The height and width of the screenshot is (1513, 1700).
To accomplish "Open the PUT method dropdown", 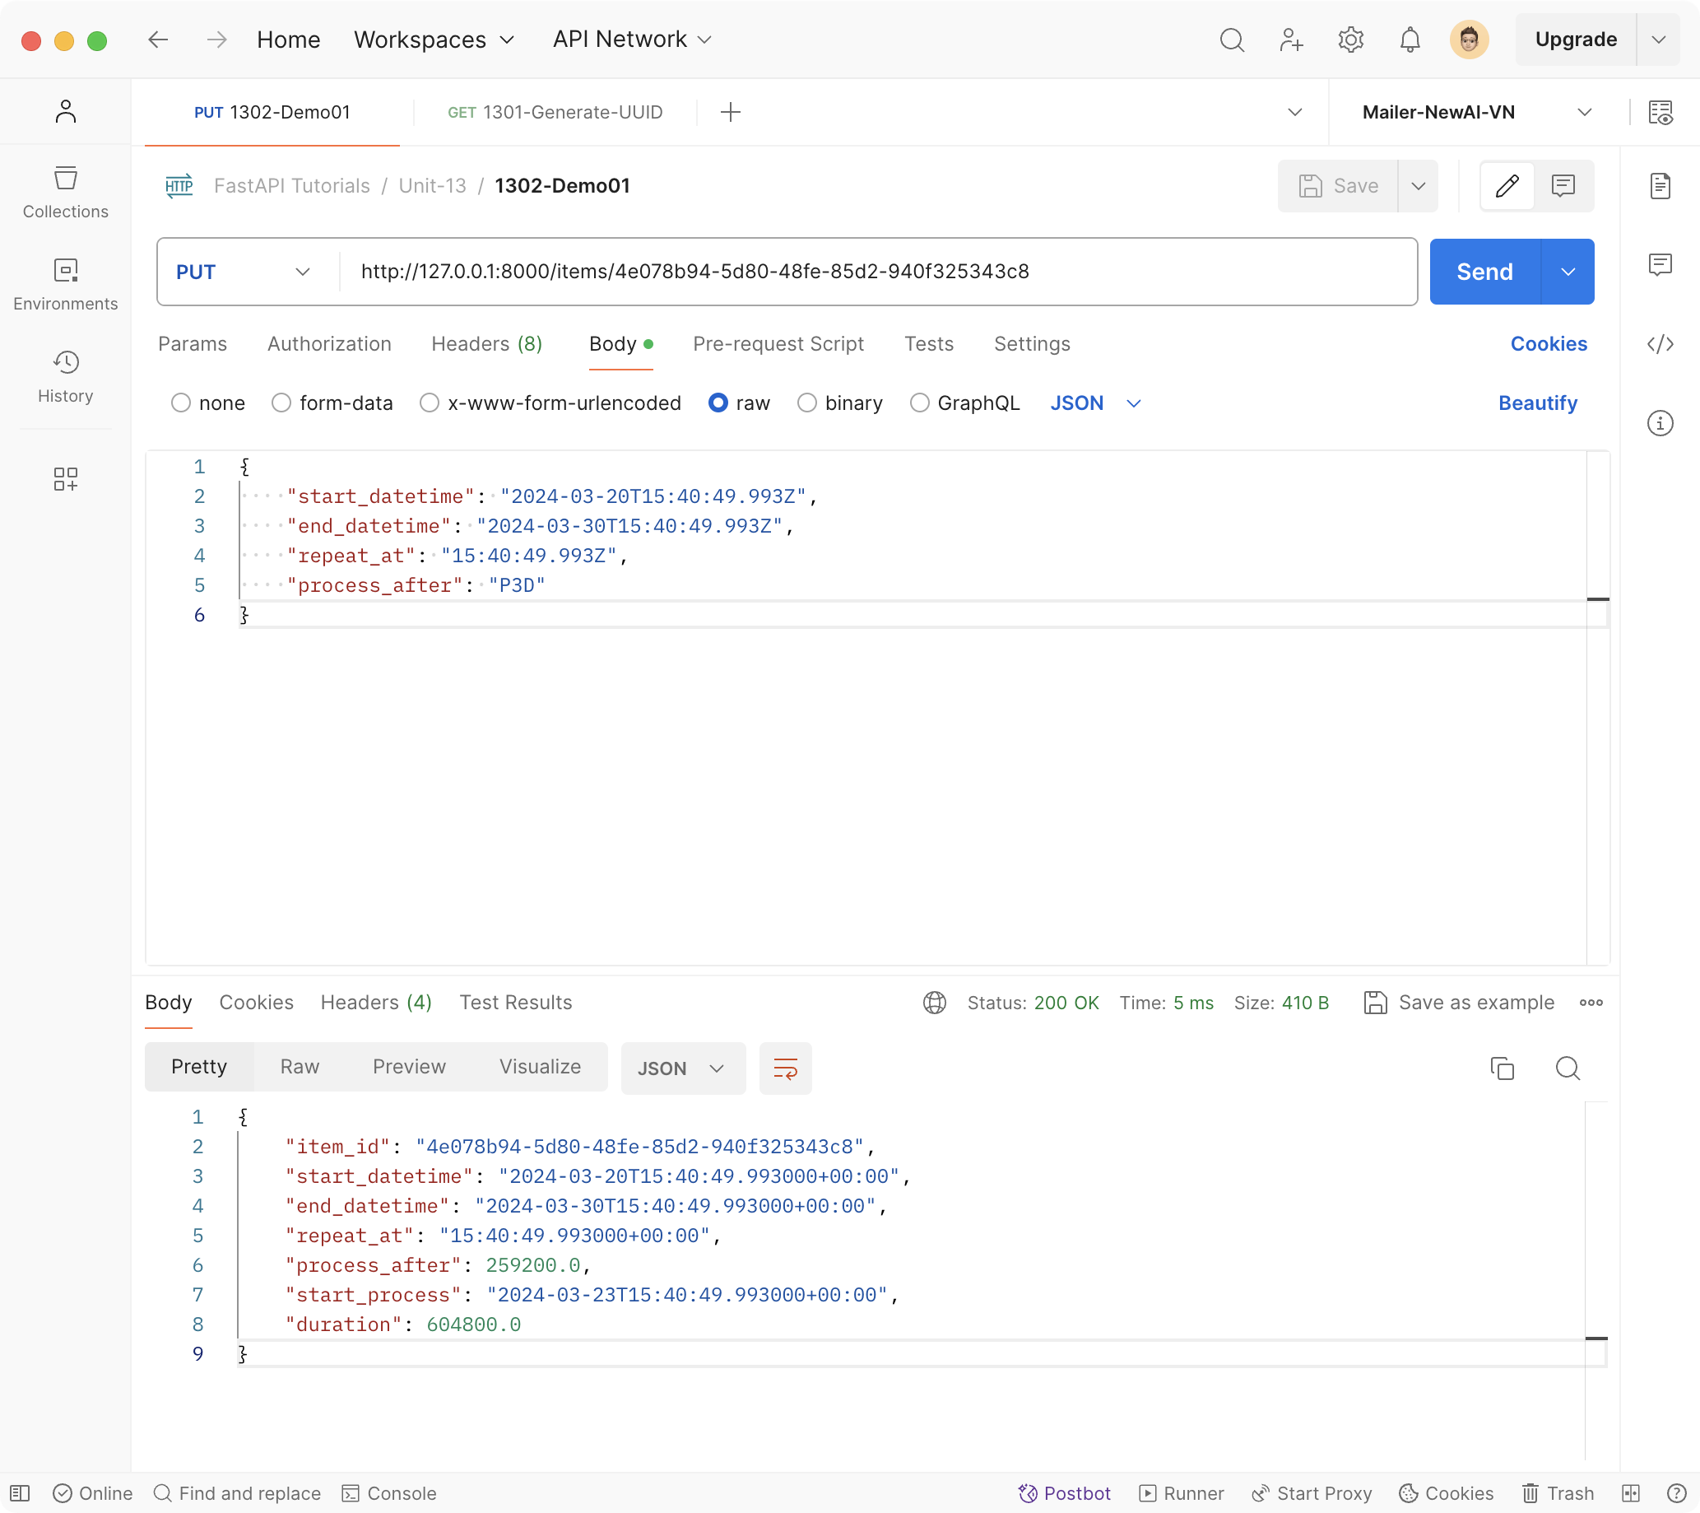I will click(x=244, y=272).
